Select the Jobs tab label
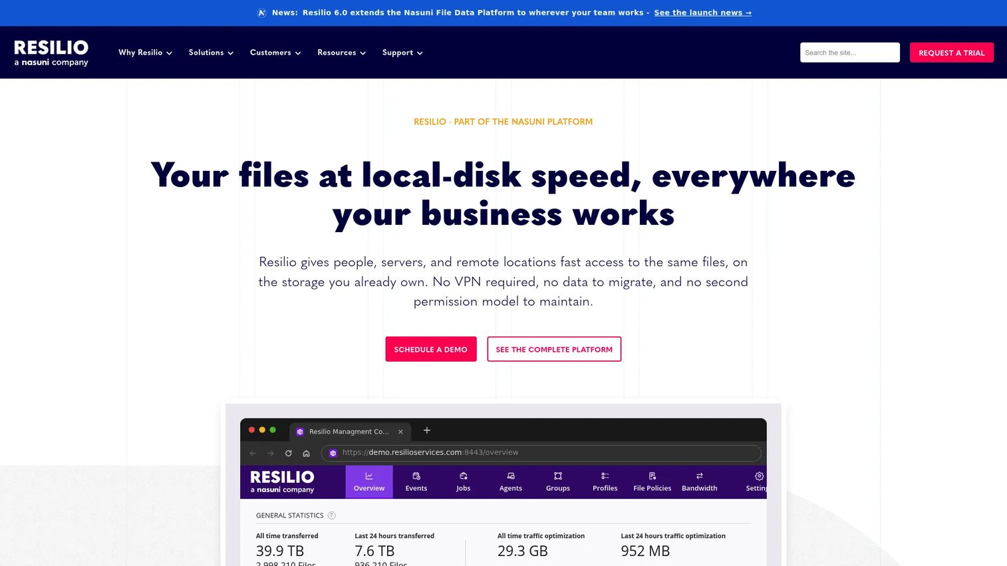The image size is (1007, 566). [464, 488]
